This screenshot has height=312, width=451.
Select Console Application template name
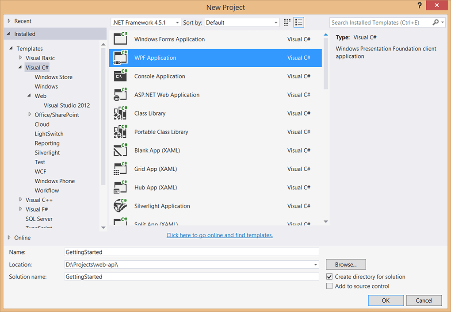160,76
